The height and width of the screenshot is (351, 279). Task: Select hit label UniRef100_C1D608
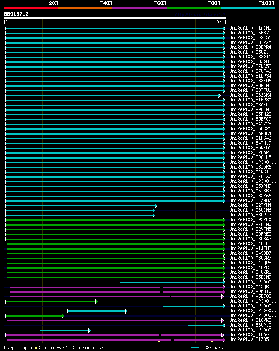click(250, 334)
